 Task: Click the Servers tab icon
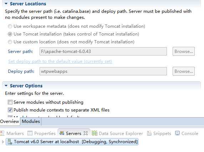point(62,133)
